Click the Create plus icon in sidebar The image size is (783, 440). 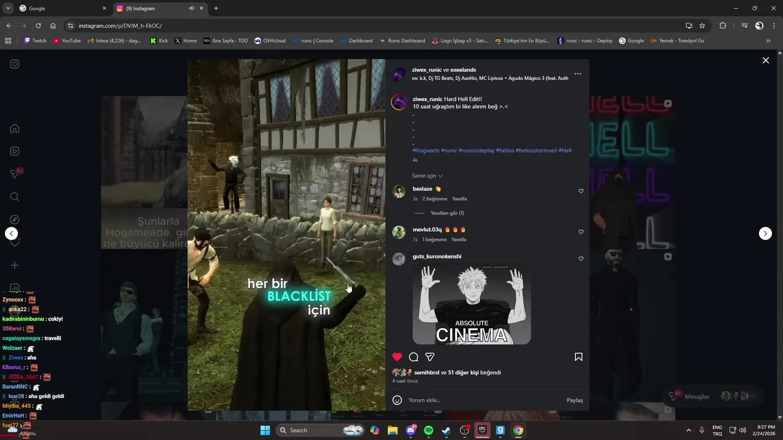(15, 265)
